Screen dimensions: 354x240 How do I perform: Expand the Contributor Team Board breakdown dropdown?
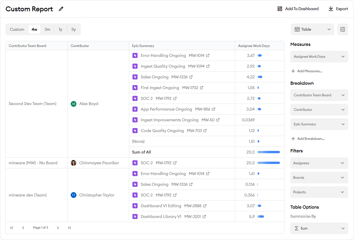click(319, 95)
